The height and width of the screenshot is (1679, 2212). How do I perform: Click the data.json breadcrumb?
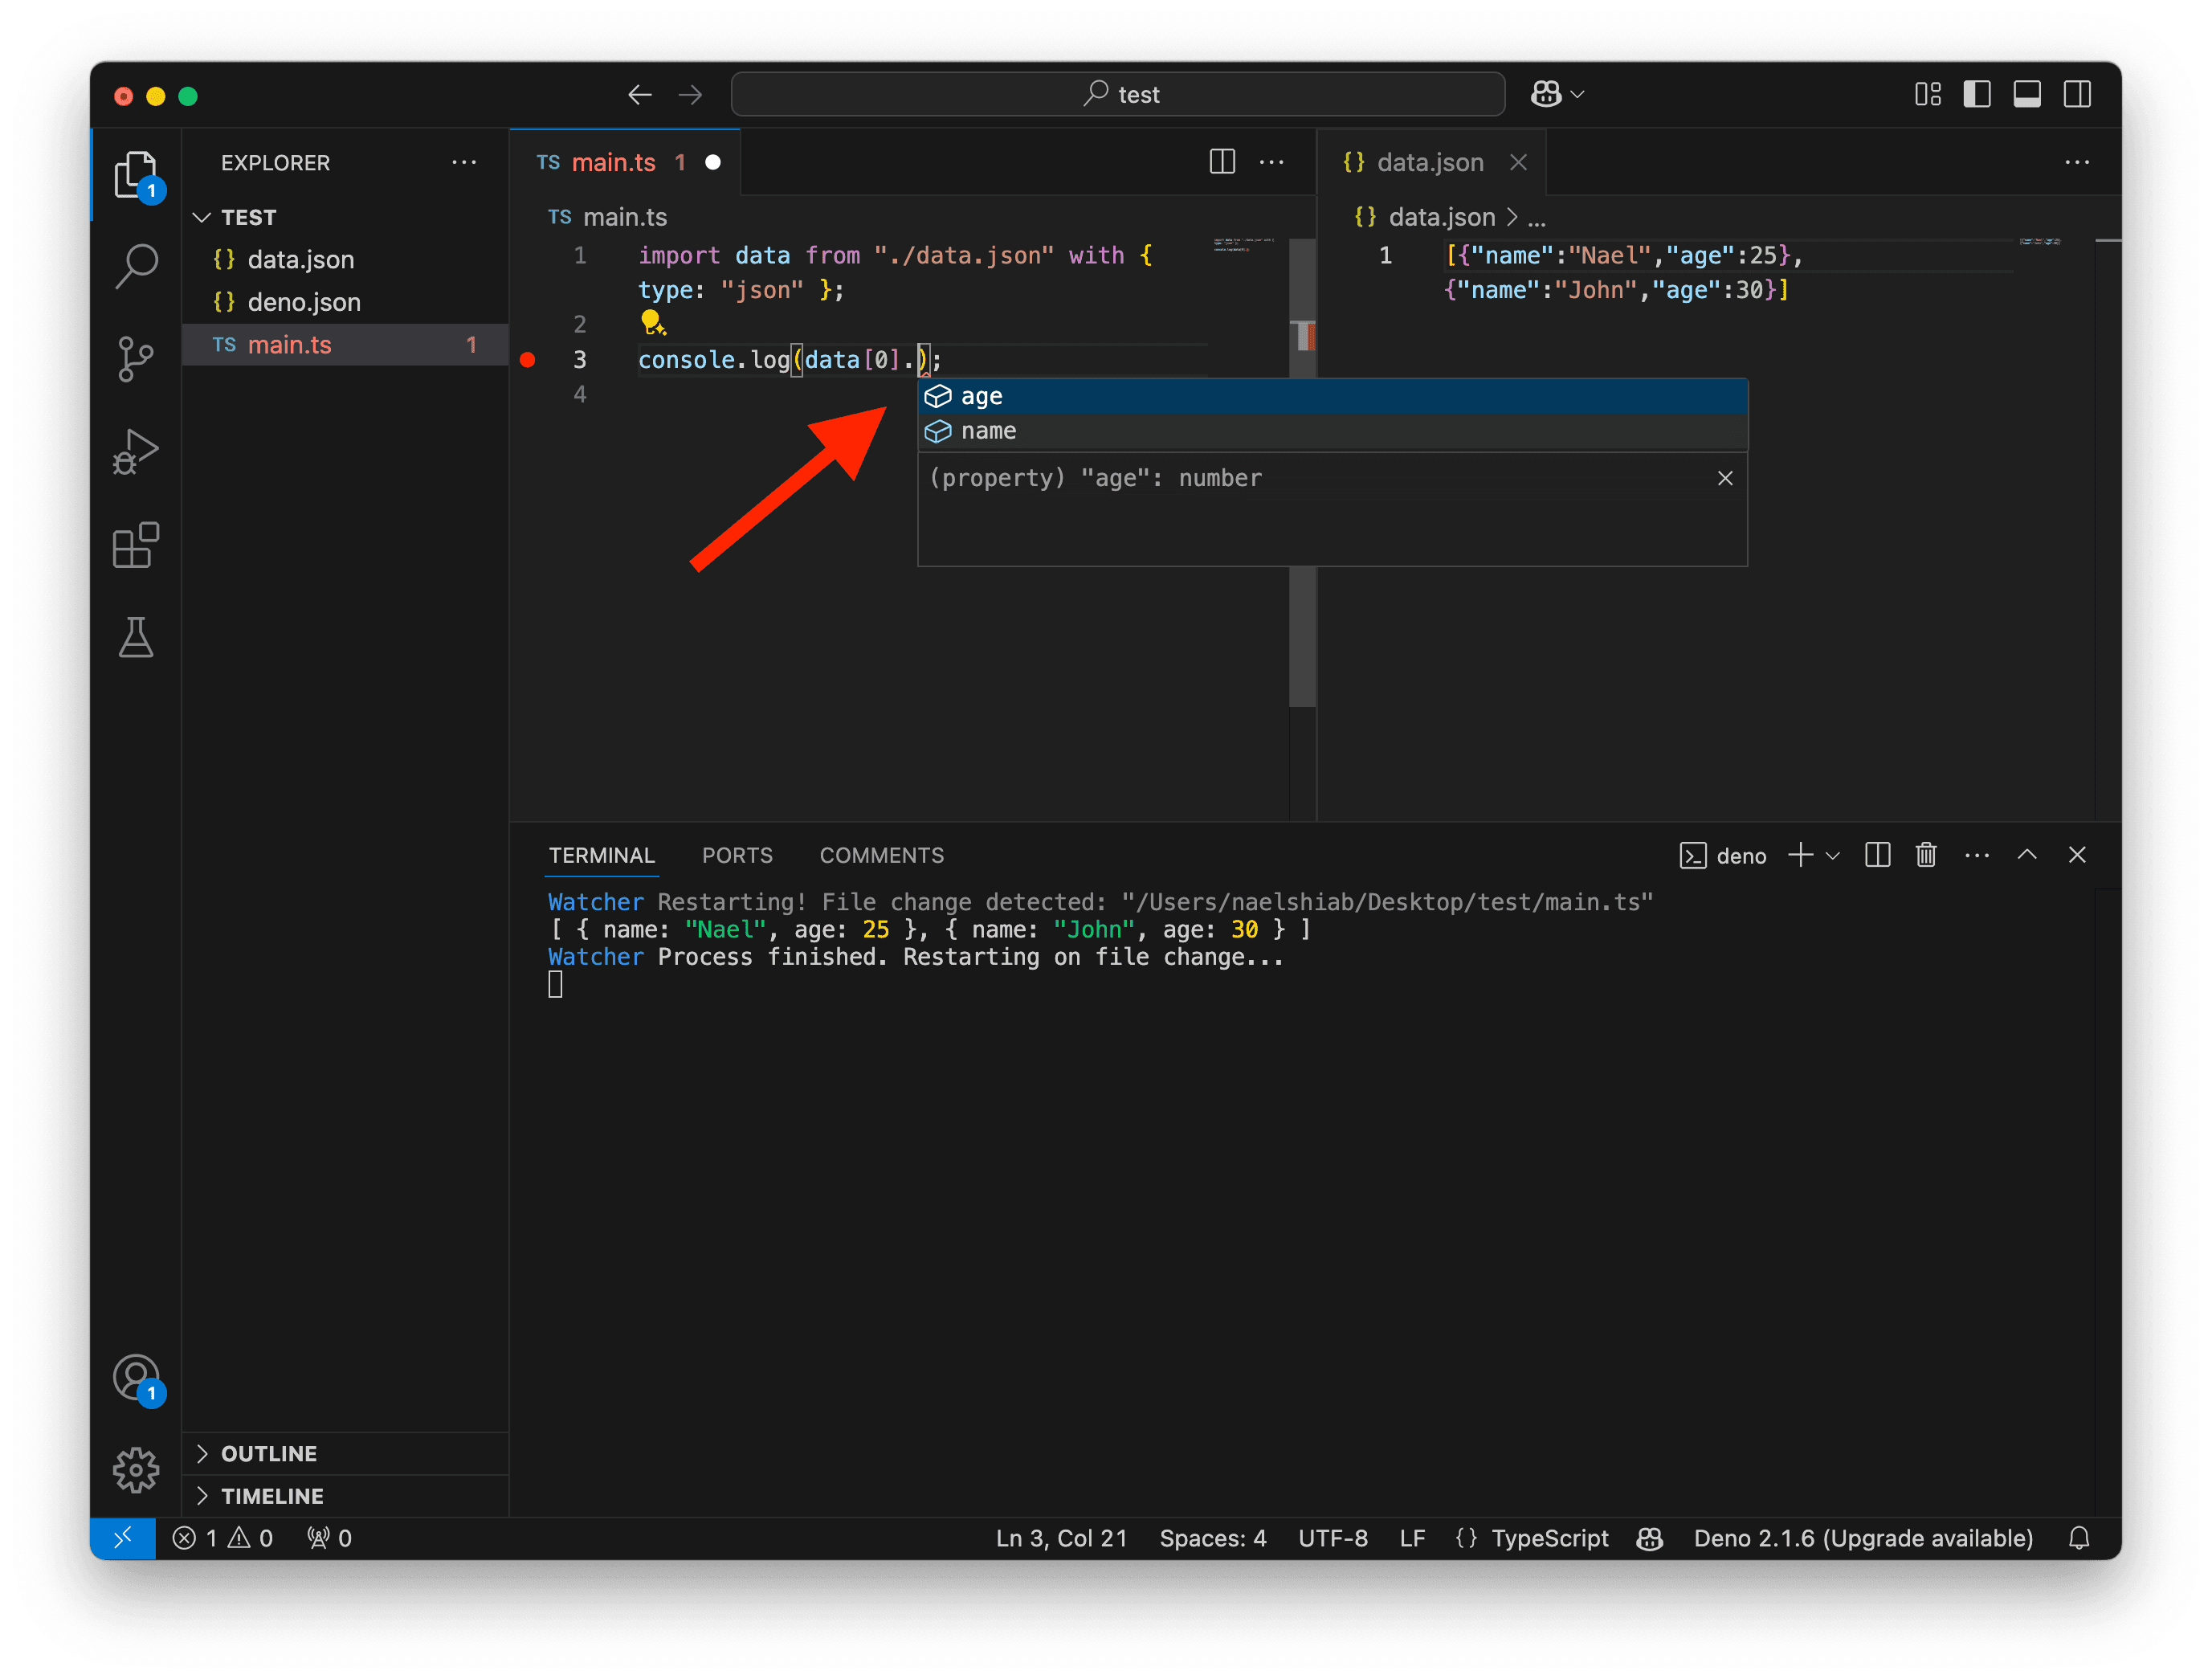coord(1425,217)
